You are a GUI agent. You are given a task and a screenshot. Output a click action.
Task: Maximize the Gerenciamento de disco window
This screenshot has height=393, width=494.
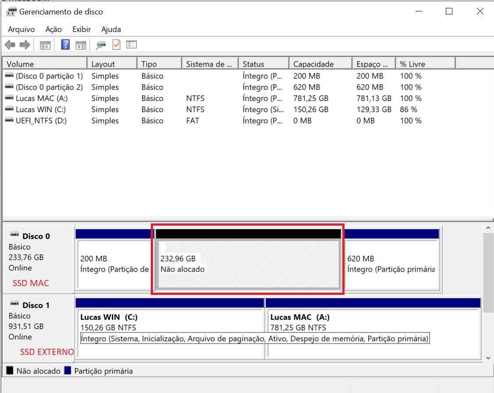click(449, 11)
